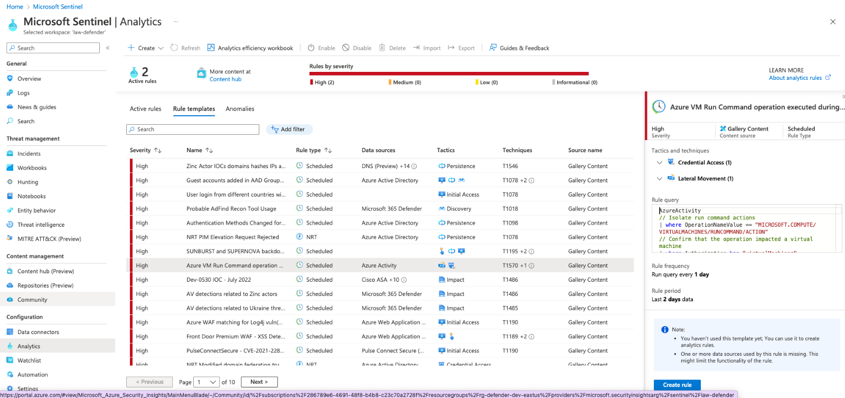Expand Lateral Movement (1) tactic
Viewport: 845px width, 398px height.
pyautogui.click(x=659, y=179)
